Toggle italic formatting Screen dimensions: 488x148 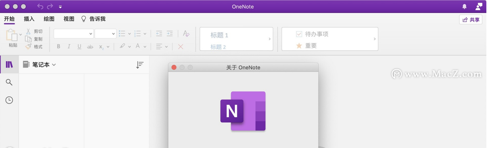[x=69, y=46]
